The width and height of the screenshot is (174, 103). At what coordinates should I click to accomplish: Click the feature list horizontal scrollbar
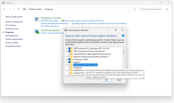pos(76,75)
